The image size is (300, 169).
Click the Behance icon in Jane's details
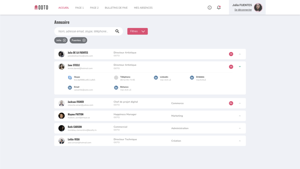[116, 88]
